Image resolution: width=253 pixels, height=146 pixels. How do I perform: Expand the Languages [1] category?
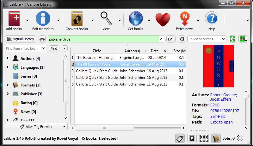[8, 67]
